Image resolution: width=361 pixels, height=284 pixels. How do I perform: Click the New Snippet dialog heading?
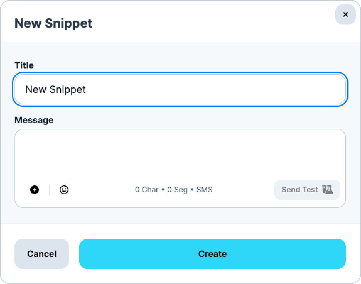click(53, 23)
